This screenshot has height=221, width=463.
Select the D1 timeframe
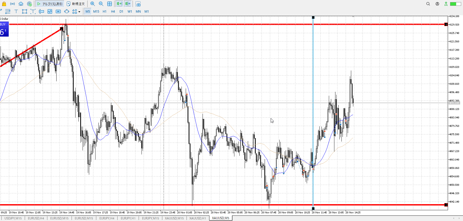click(x=121, y=11)
